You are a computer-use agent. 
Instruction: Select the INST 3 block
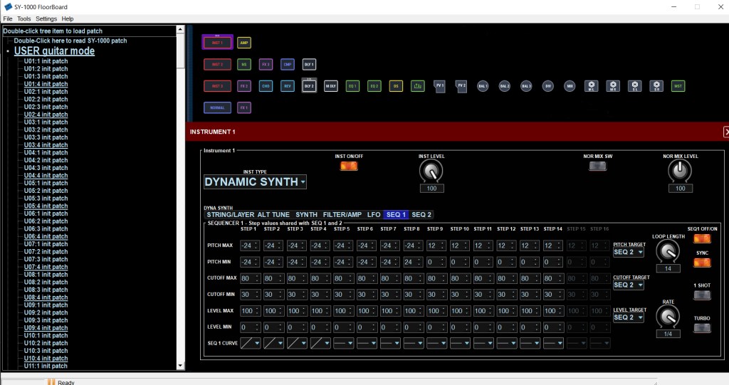(x=217, y=86)
